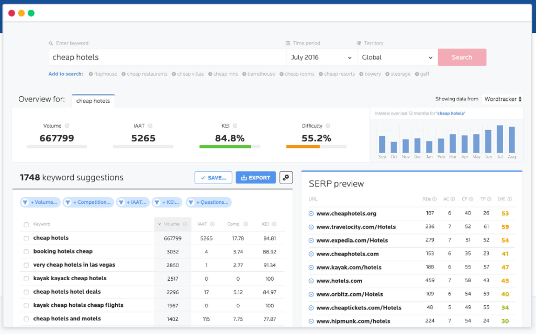Click the RDs info icon in SERP preview
The height and width of the screenshot is (334, 536).
point(434,199)
